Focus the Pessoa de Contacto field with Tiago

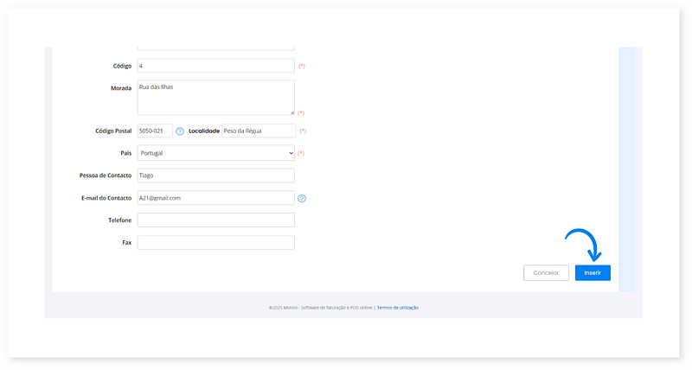point(215,175)
